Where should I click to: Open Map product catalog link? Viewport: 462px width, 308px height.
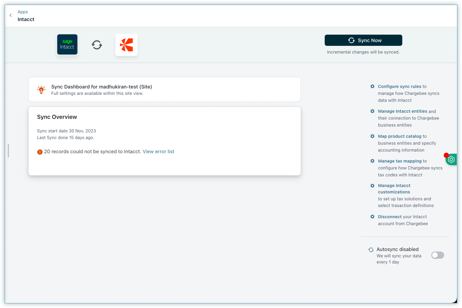point(399,136)
